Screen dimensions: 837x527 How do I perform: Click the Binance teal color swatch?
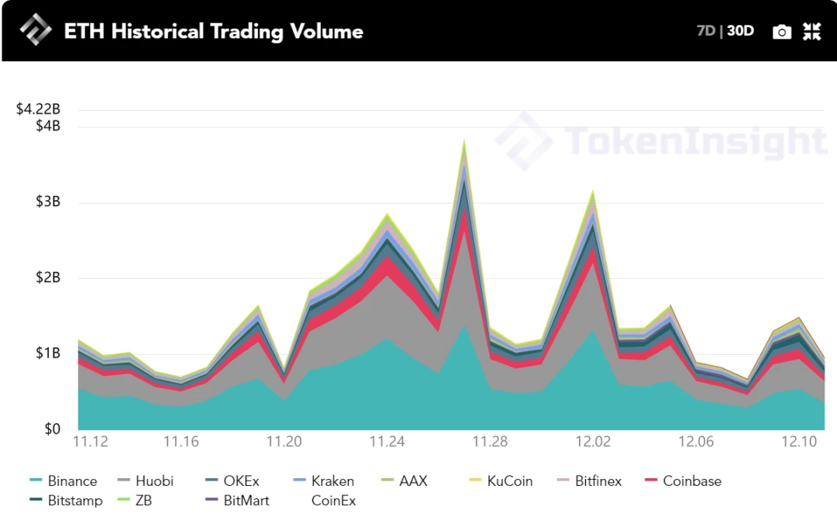36,480
